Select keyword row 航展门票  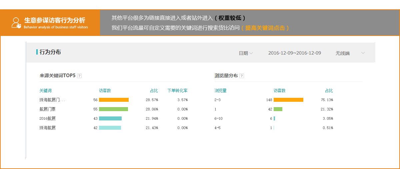[47, 109]
